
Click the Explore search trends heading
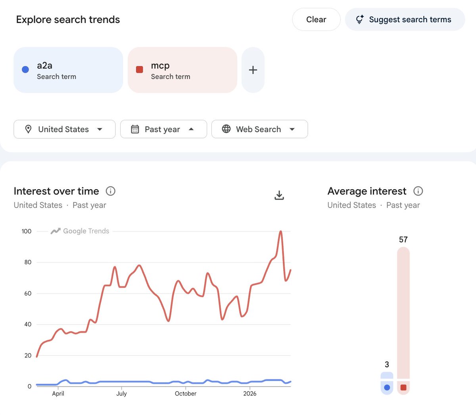click(x=68, y=19)
